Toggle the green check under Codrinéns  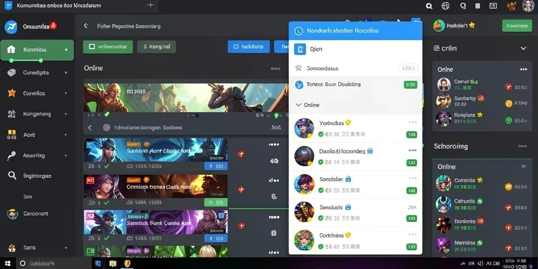(x=321, y=246)
